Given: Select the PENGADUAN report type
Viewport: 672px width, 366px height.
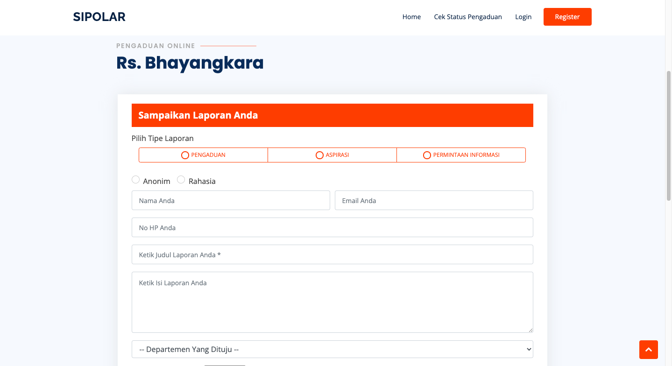Looking at the screenshot, I should [x=203, y=155].
